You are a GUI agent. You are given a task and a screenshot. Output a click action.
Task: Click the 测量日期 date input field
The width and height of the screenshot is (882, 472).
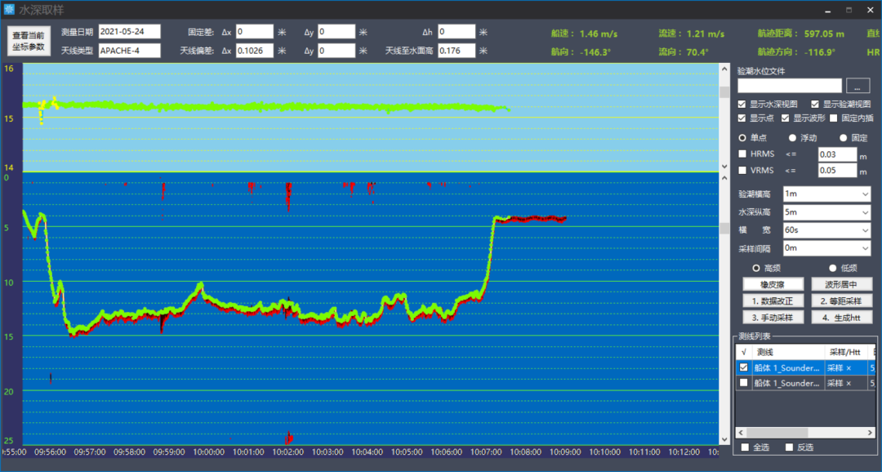[x=129, y=32]
